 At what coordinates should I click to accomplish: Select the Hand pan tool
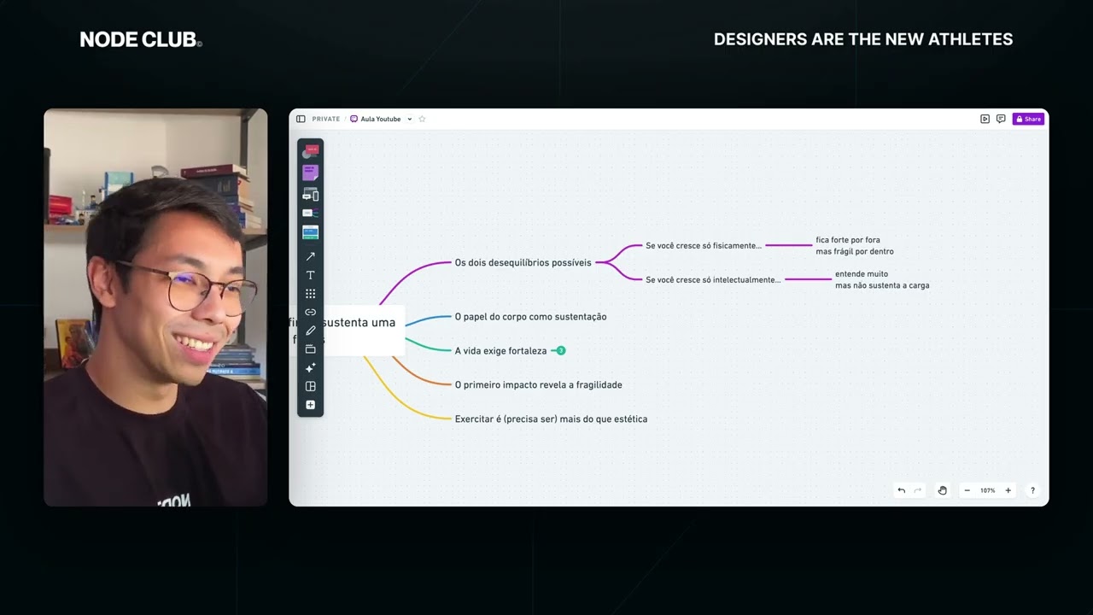(943, 490)
